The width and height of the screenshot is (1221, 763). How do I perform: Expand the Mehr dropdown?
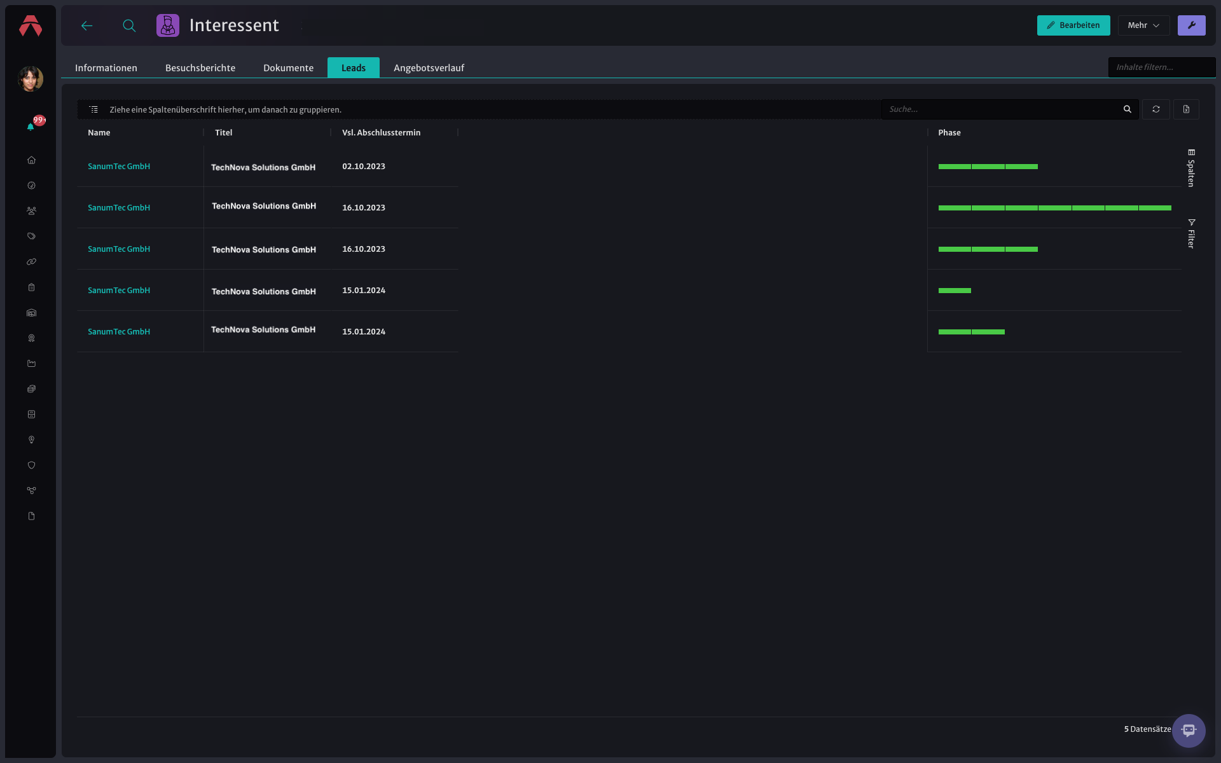1143,25
